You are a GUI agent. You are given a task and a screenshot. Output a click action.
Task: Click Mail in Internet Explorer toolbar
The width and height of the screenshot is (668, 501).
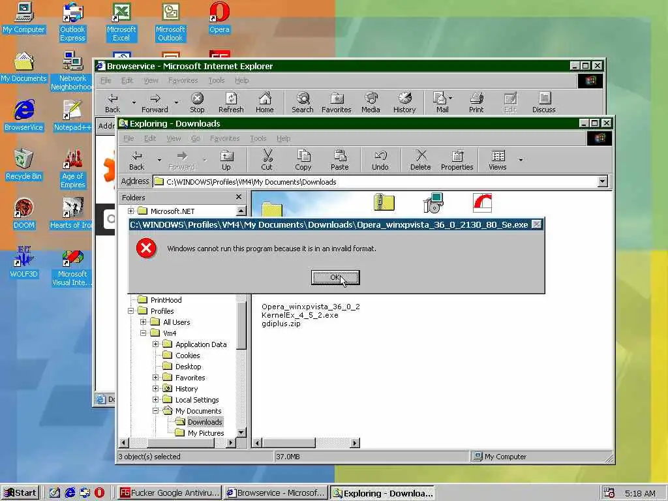pos(442,102)
